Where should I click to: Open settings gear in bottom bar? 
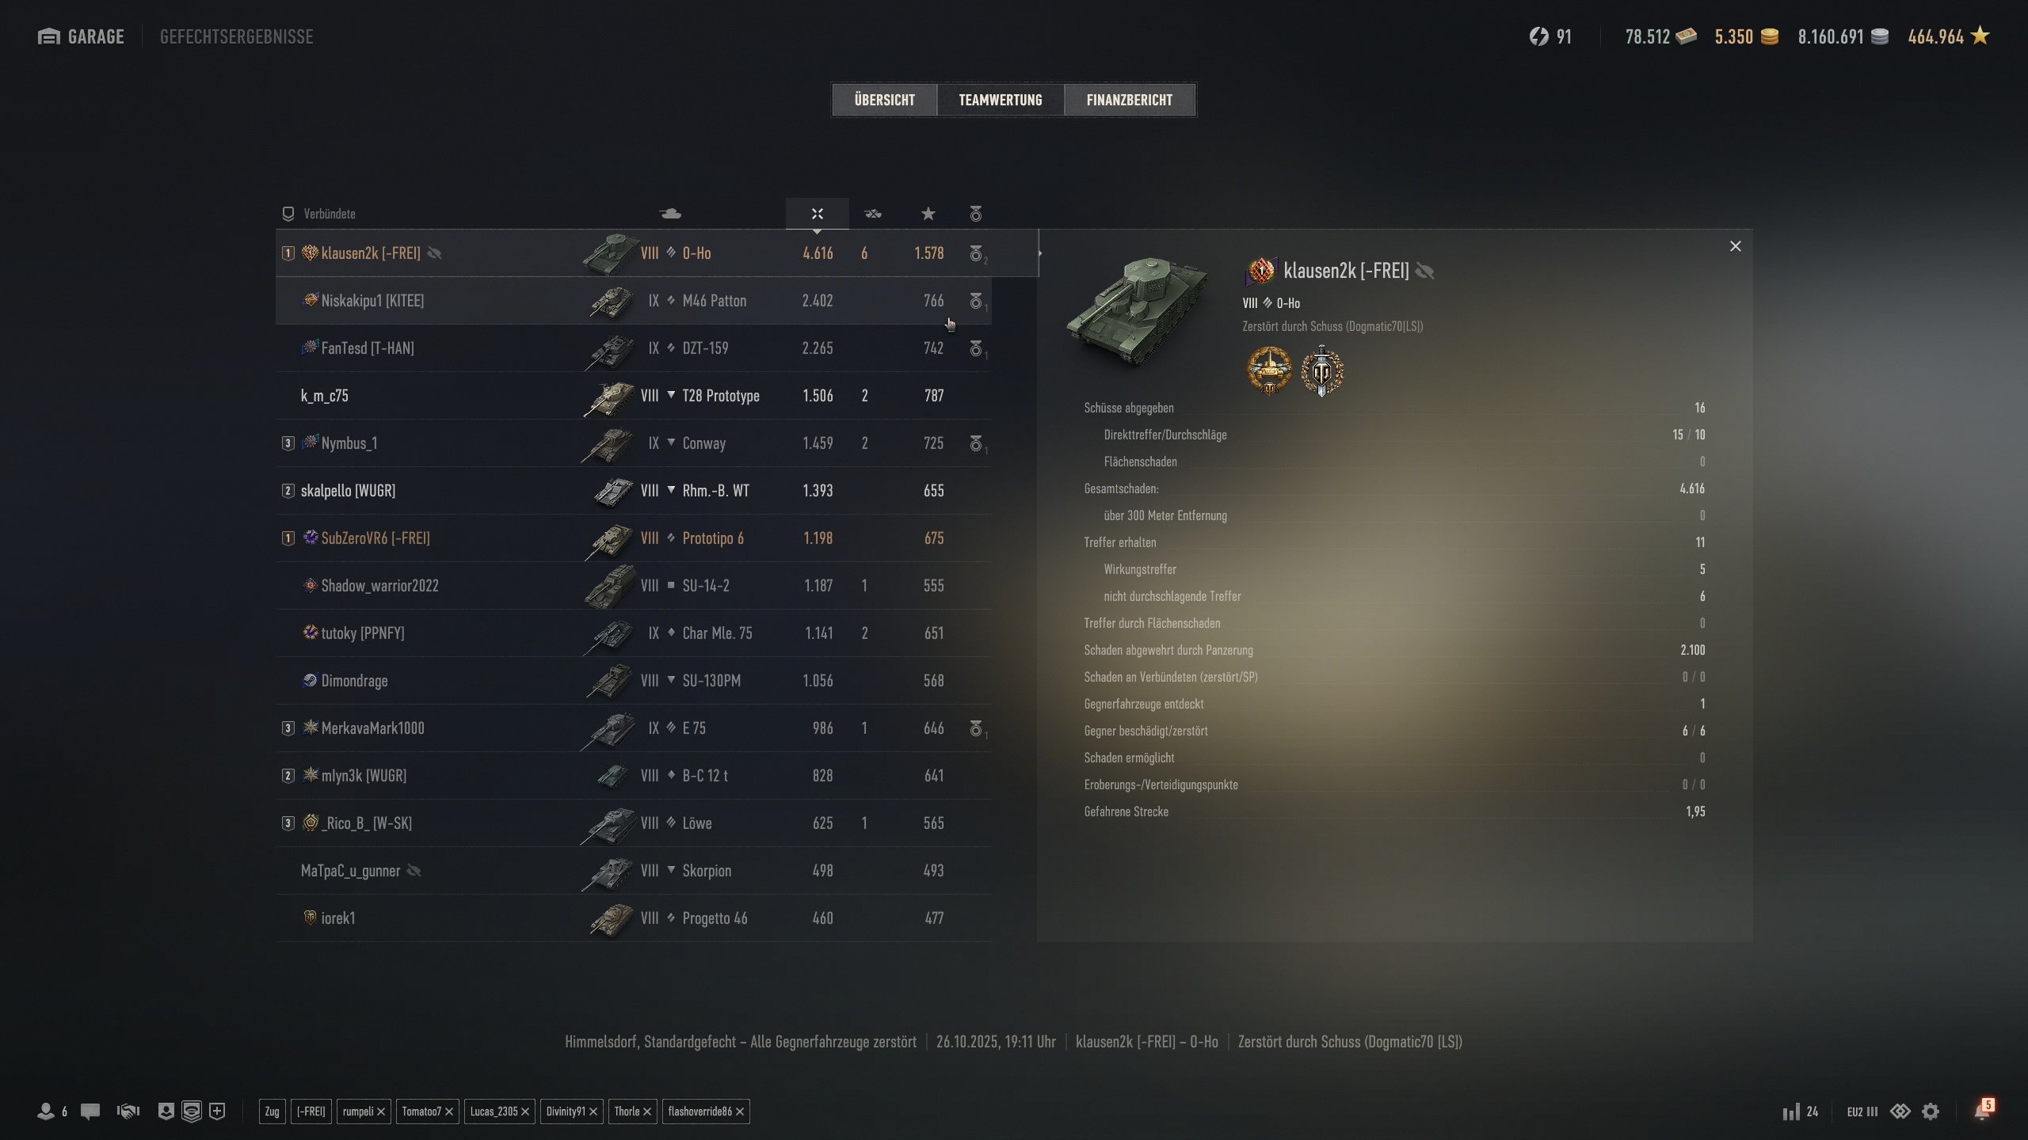click(x=1931, y=1111)
